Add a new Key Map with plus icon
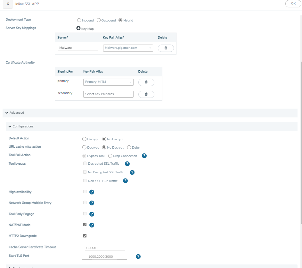The height and width of the screenshot is (268, 302). (x=78, y=28)
